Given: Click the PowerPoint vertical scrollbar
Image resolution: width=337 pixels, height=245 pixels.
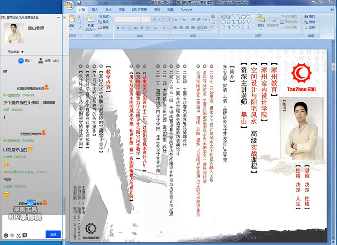Looking at the screenshot, I should [333, 140].
